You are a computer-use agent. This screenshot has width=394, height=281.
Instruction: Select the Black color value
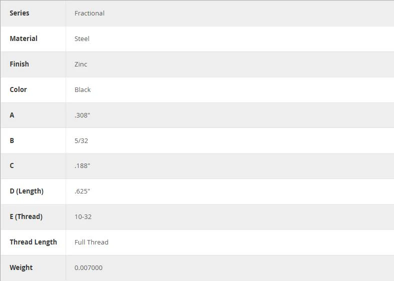(x=83, y=90)
